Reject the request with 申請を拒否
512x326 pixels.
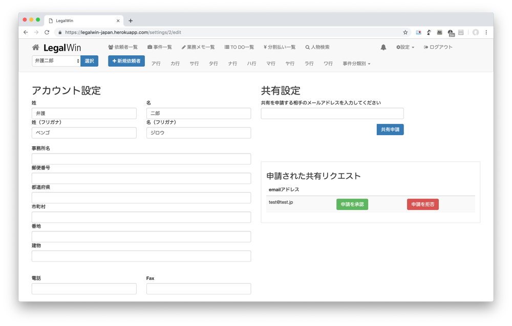coord(422,205)
